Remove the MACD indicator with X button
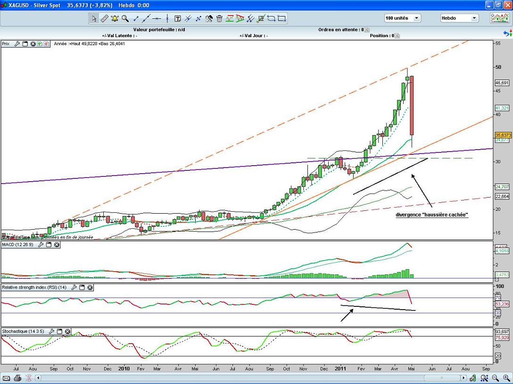Image resolution: width=513 pixels, height=384 pixels. pos(57,245)
